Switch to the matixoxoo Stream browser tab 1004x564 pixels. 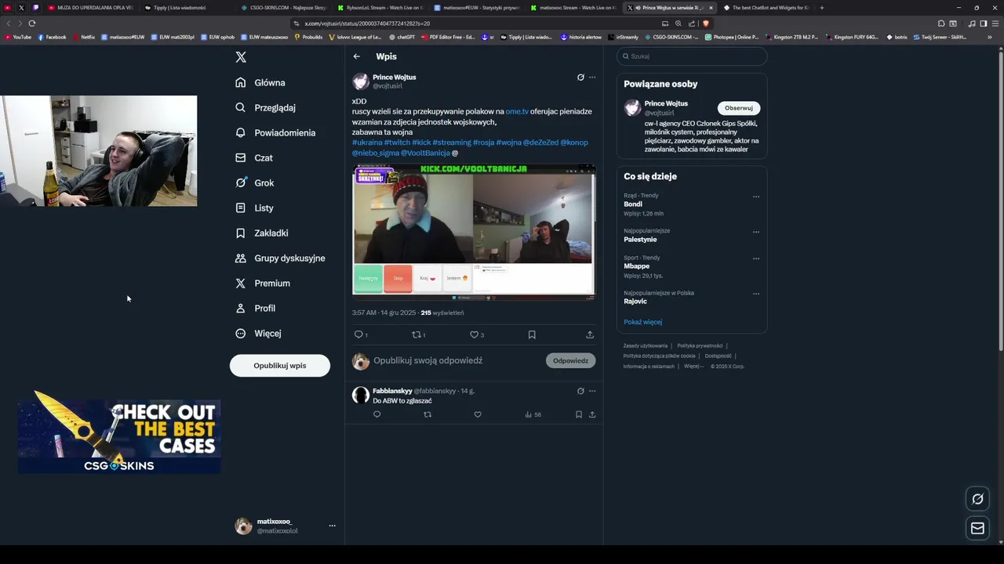(x=573, y=8)
